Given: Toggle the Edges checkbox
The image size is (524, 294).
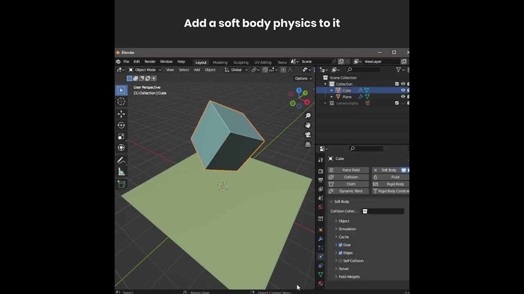Looking at the screenshot, I should coord(340,253).
